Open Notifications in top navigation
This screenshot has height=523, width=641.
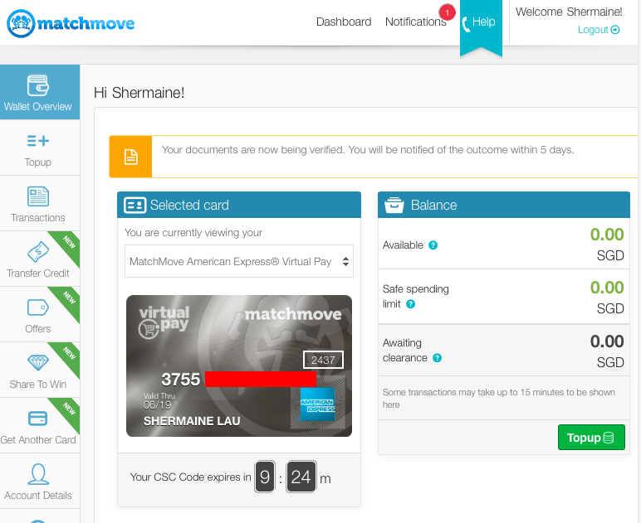pos(415,22)
